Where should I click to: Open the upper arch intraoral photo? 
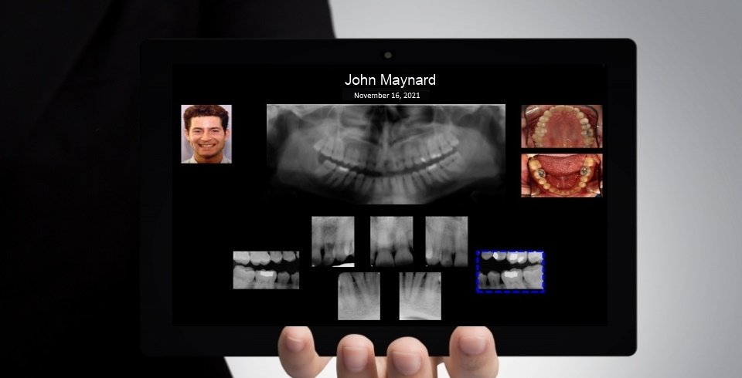561,127
